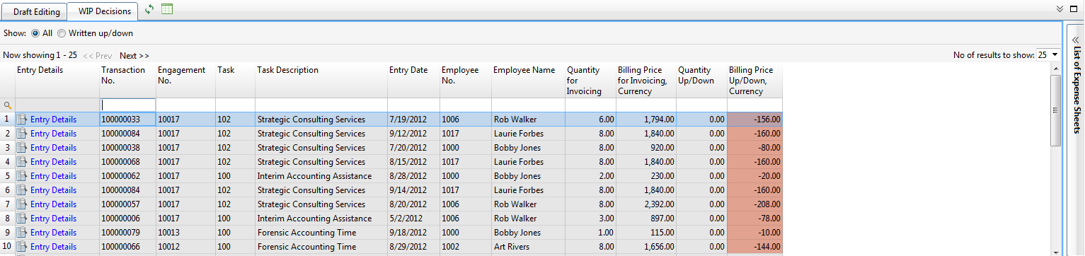Go to Next page of results
The width and height of the screenshot is (1085, 256).
pos(134,55)
